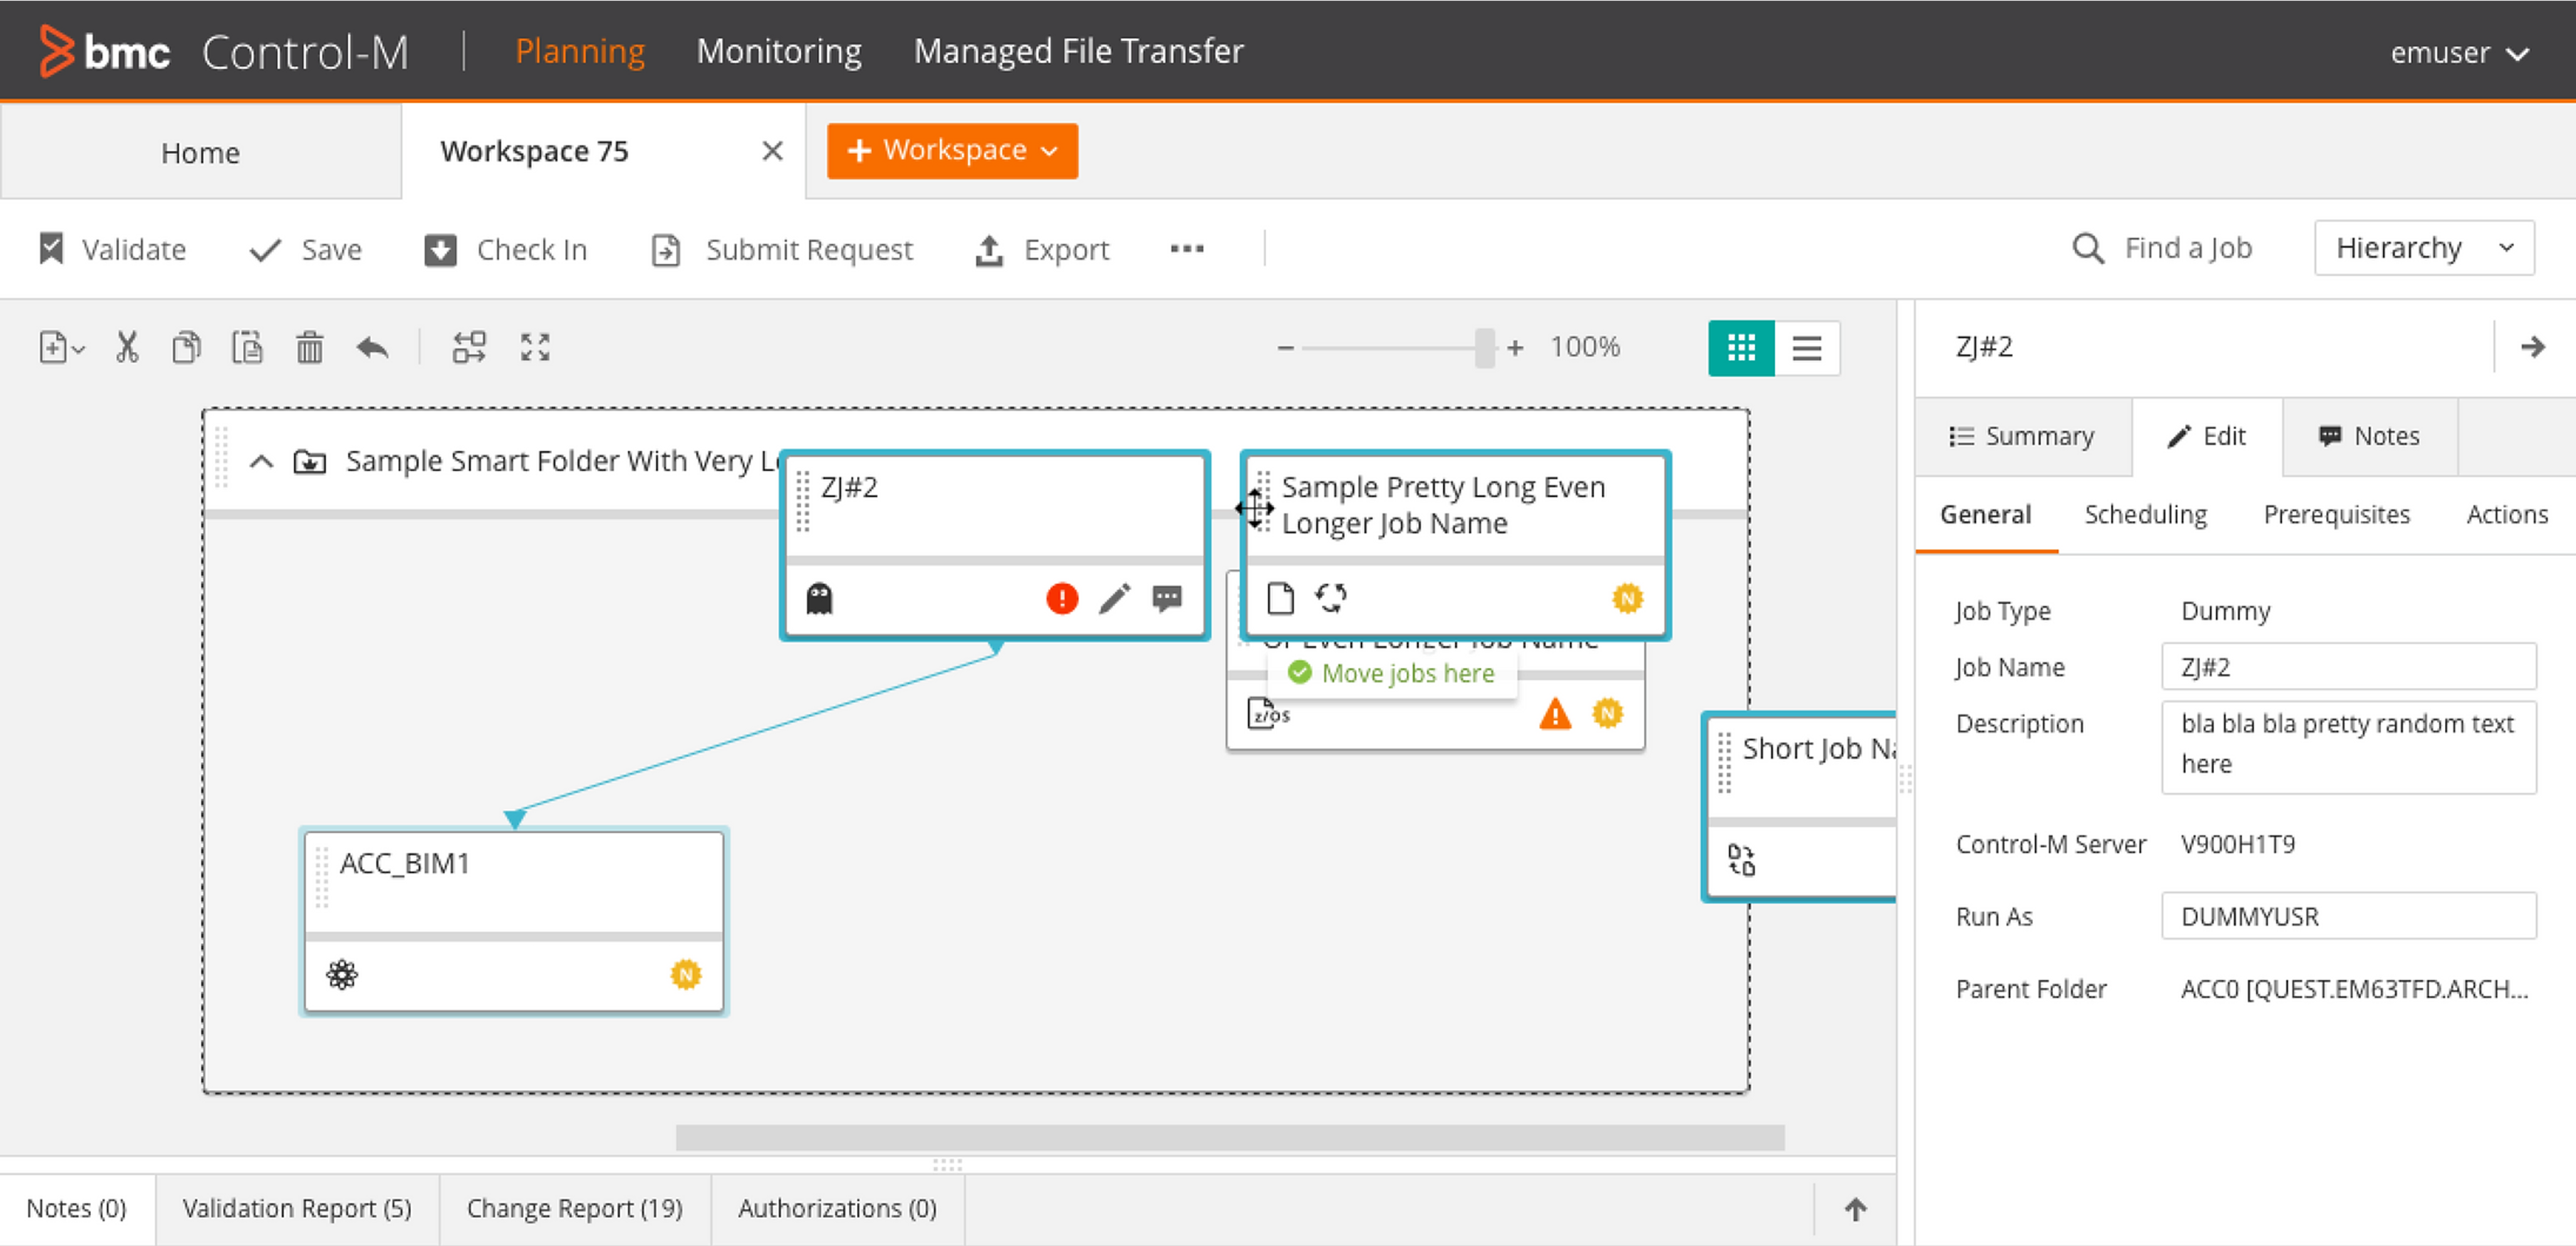Viewport: 2576px width, 1246px height.
Task: Click the cut scissors icon
Action: click(127, 348)
